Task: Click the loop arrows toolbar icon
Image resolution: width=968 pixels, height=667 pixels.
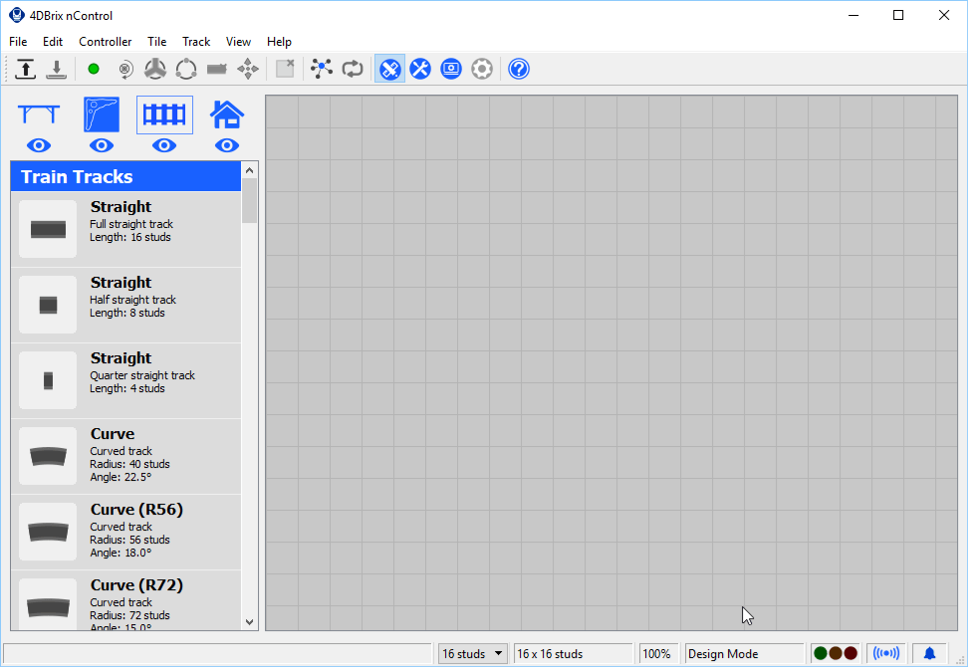Action: click(353, 69)
